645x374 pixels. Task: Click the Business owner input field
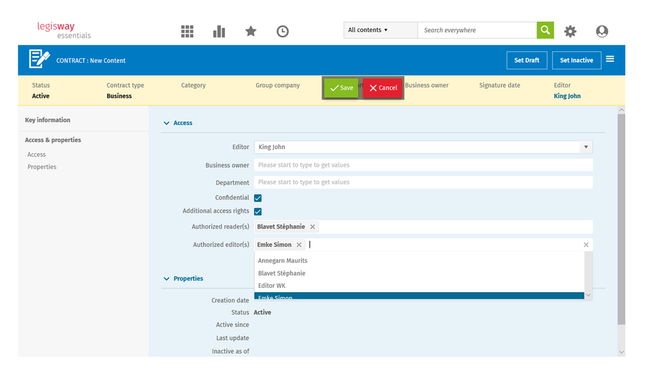pyautogui.click(x=423, y=165)
